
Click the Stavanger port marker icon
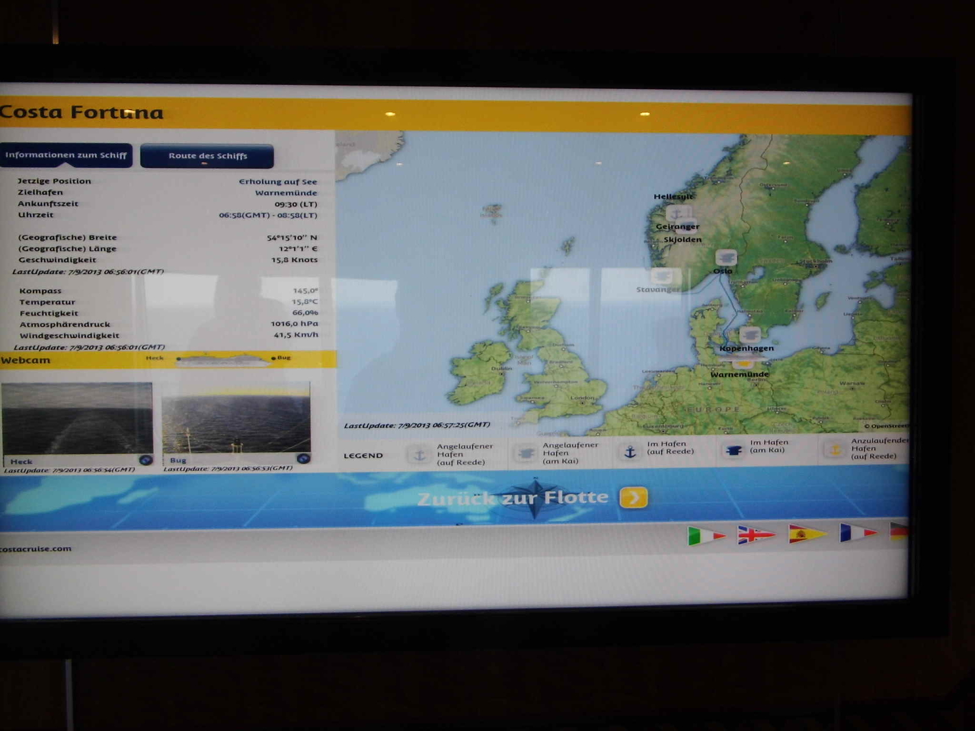pyautogui.click(x=664, y=277)
